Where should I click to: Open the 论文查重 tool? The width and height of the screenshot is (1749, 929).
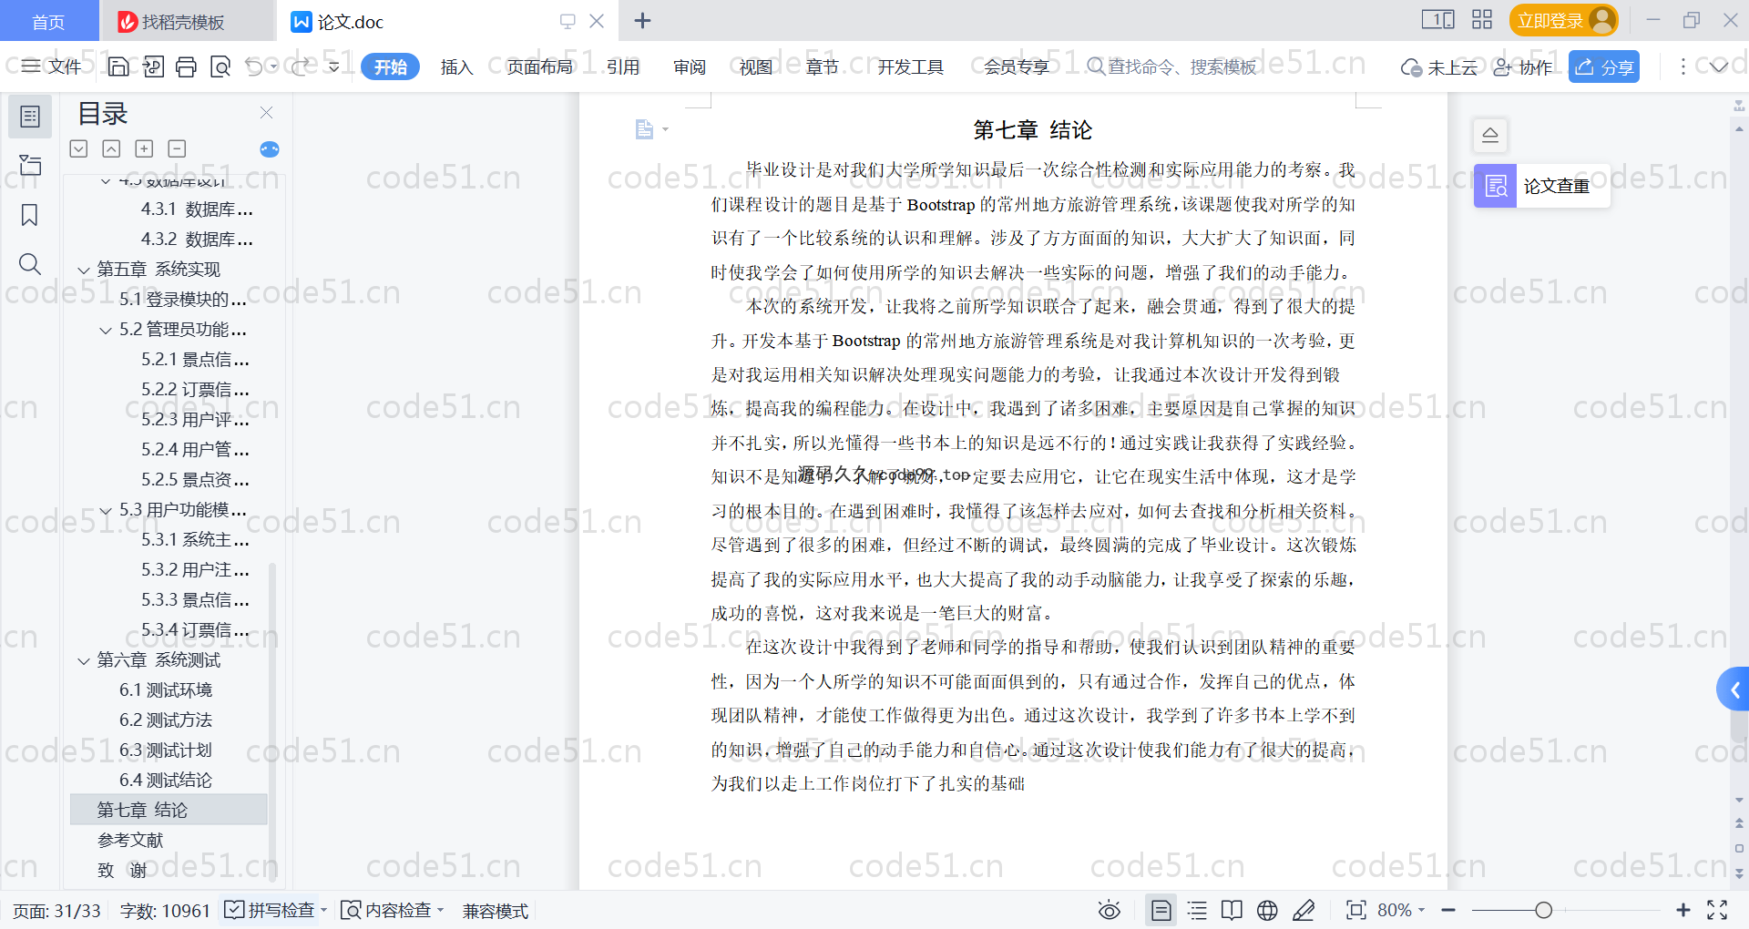click(x=1541, y=186)
